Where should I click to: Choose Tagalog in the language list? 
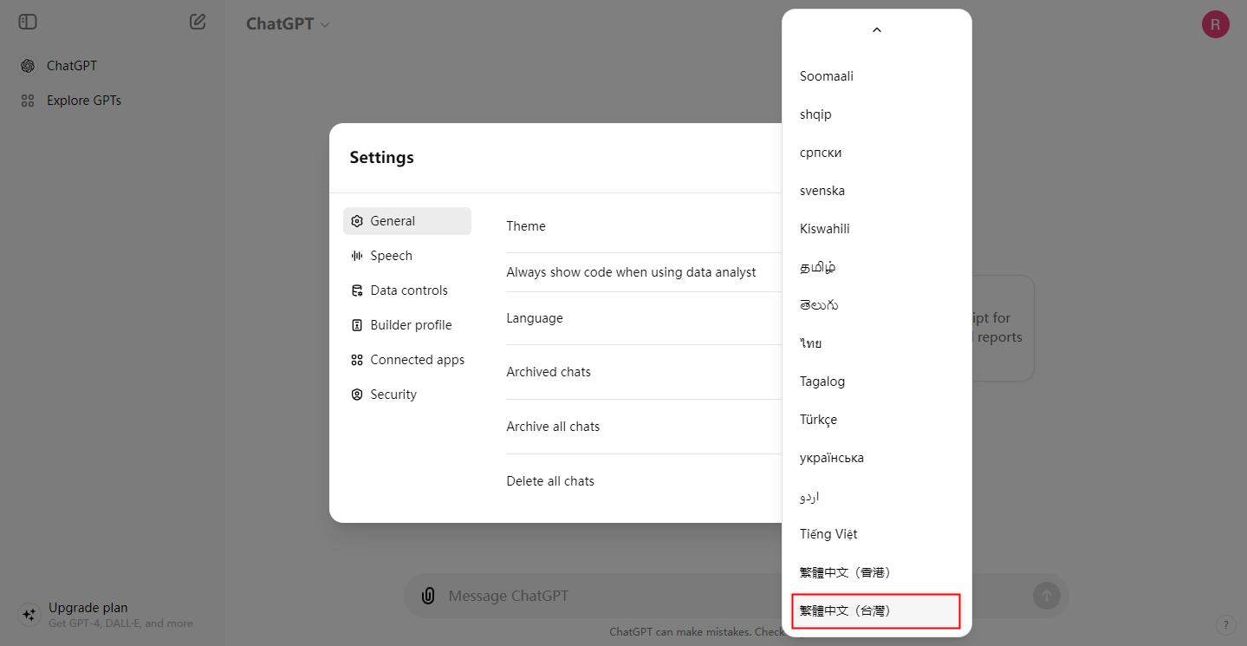click(x=876, y=382)
